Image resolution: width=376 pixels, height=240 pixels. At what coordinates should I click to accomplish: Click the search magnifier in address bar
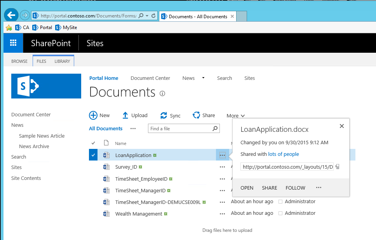click(x=141, y=16)
